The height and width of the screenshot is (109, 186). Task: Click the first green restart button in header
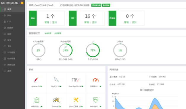coord(96,5)
